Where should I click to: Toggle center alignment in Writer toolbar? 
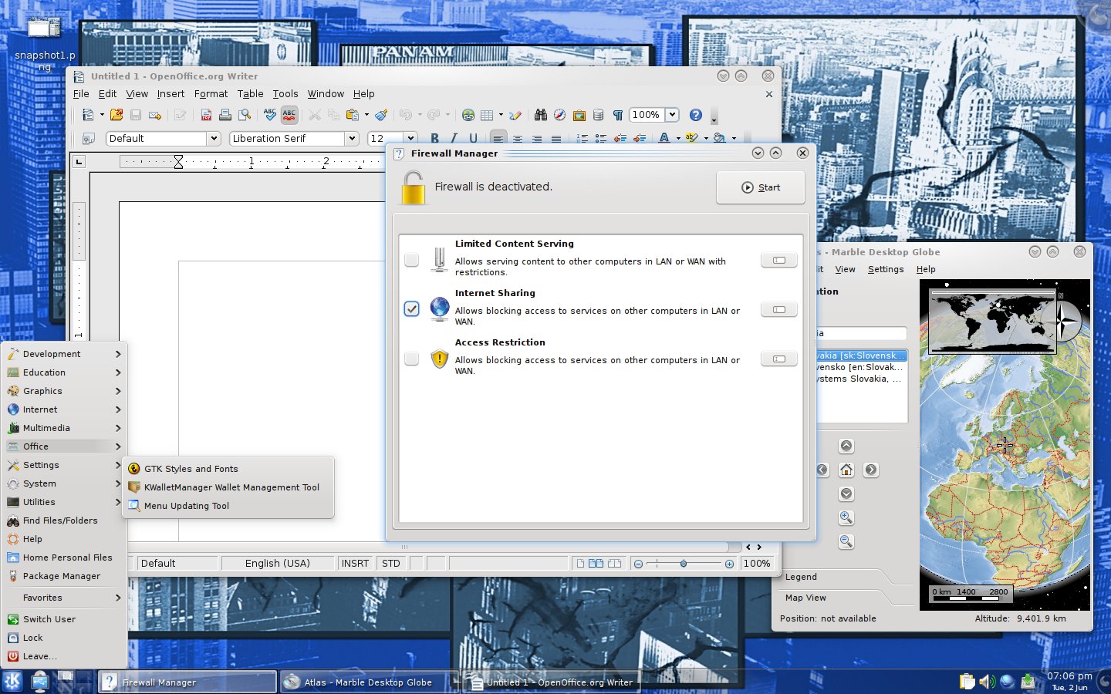pos(517,138)
